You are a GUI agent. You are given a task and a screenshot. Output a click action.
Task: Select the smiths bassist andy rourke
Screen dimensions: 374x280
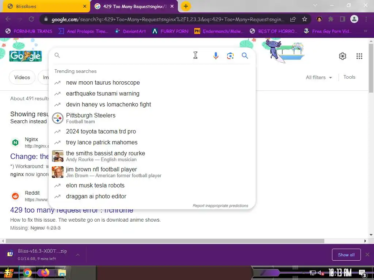click(152, 156)
